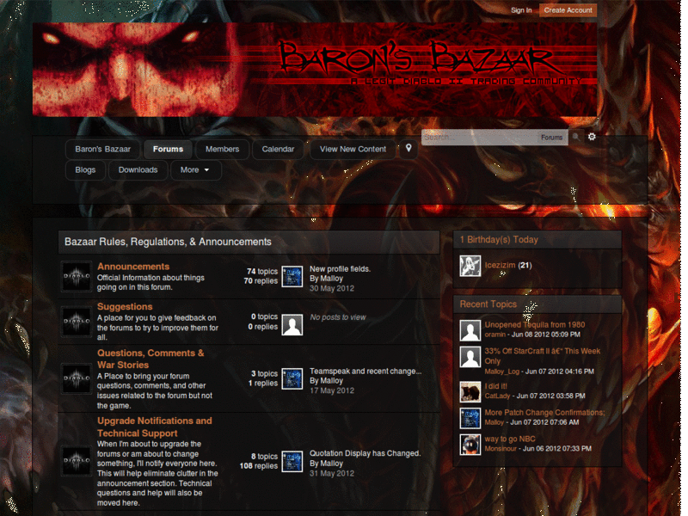Click Malloy under Quotation Display post
The image size is (688, 516).
pos(331,464)
